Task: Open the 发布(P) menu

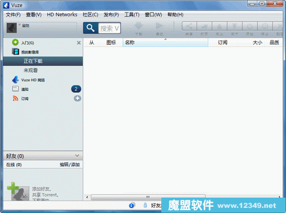Action: coord(111,15)
